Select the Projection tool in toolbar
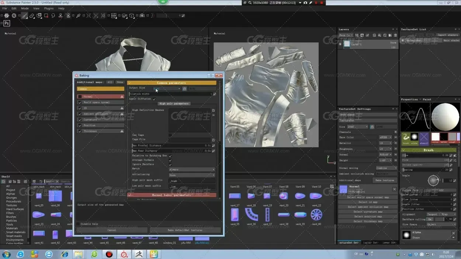The width and height of the screenshot is (461, 259). (x=39, y=16)
